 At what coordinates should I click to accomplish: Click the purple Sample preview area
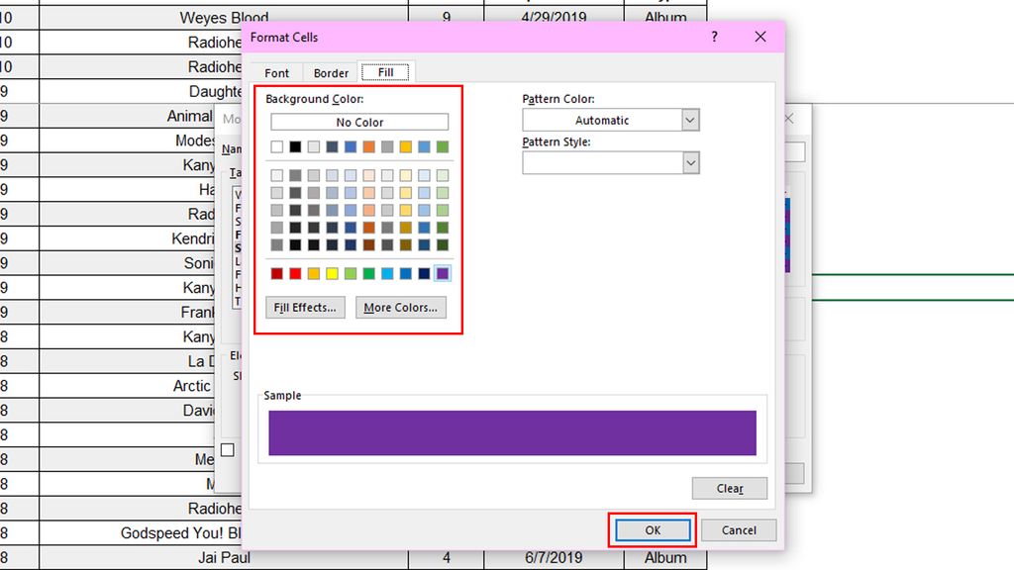511,430
